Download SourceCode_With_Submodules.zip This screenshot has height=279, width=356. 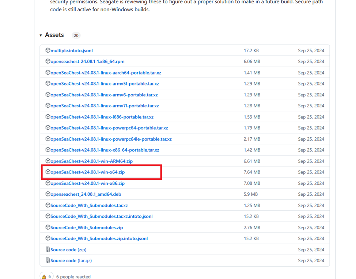click(x=87, y=228)
